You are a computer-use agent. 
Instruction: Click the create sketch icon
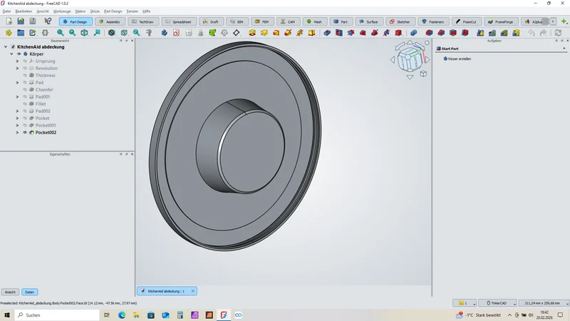tap(176, 33)
